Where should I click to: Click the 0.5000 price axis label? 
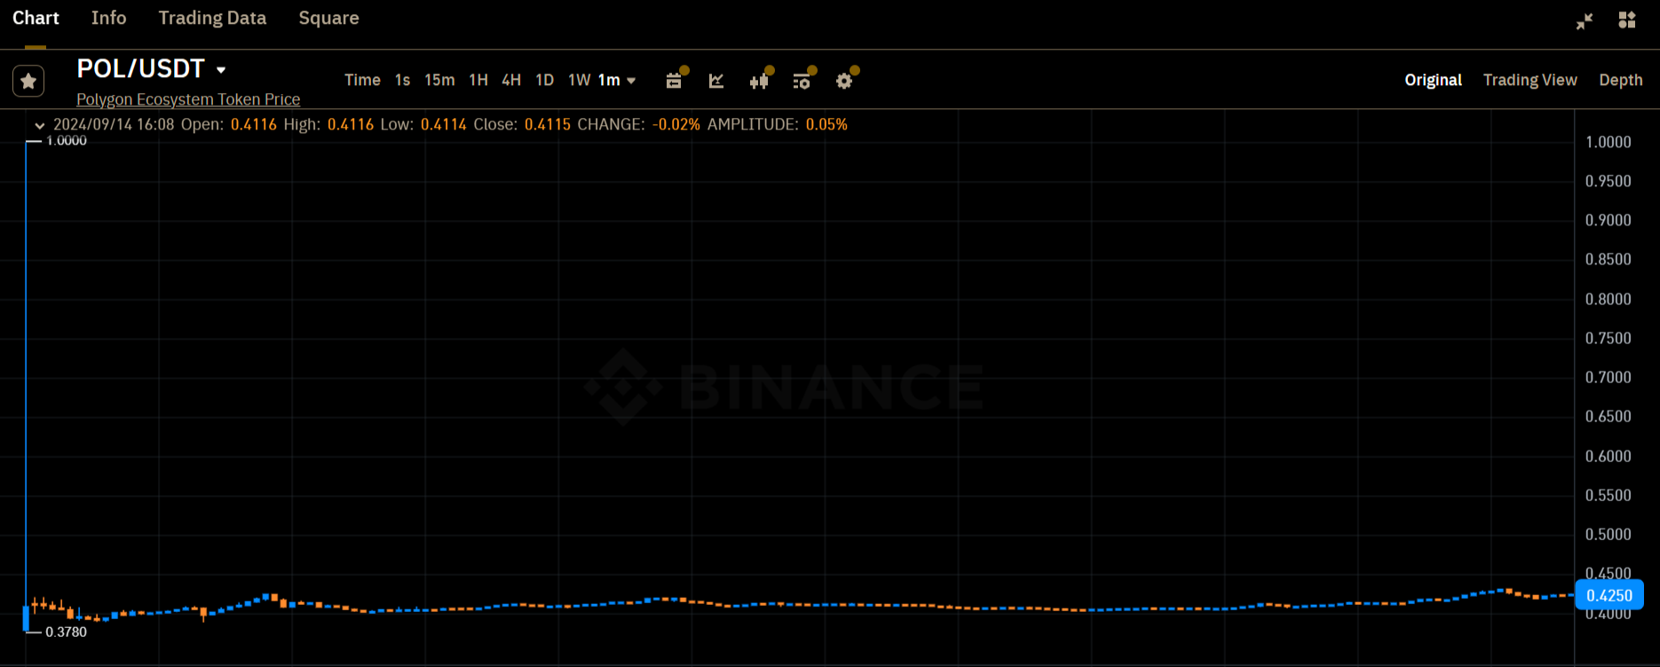1608,534
